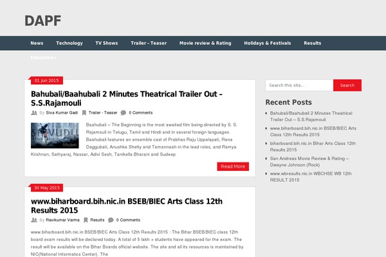The image size is (386, 257).
Task: Click the 01 Jun 2015 date badge
Action: tap(47, 80)
